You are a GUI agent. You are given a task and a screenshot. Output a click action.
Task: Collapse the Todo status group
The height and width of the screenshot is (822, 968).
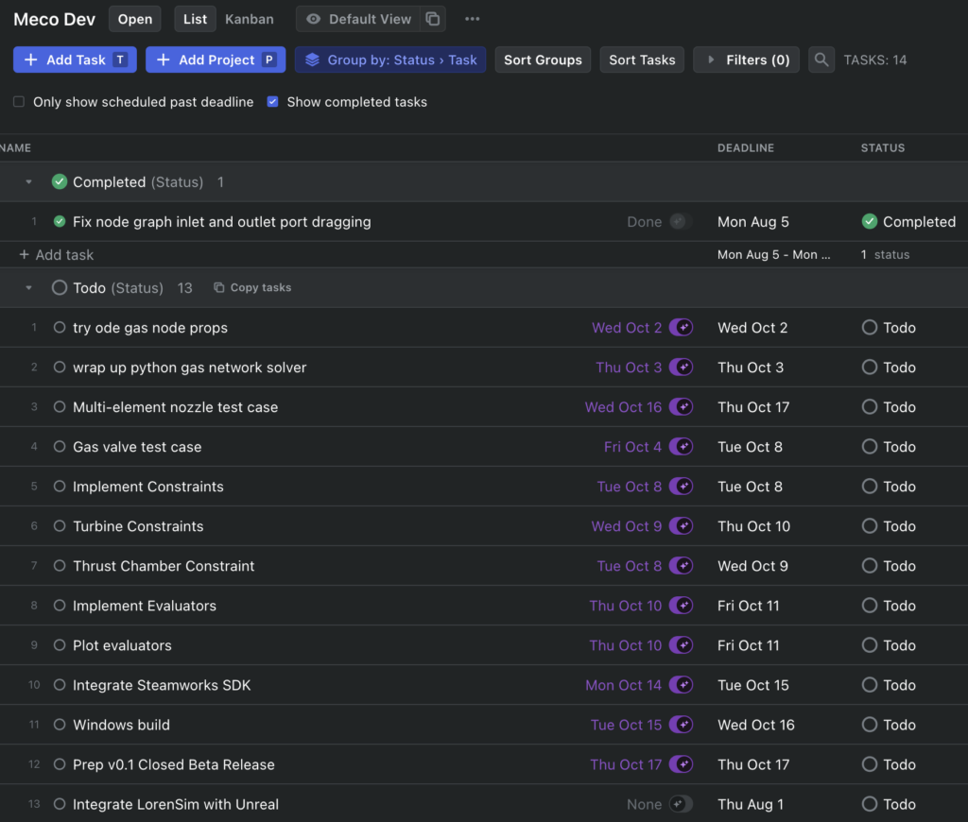(x=28, y=287)
